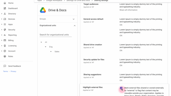Open the Security update for files setting
The image size is (171, 96).
pyautogui.click(x=94, y=59)
